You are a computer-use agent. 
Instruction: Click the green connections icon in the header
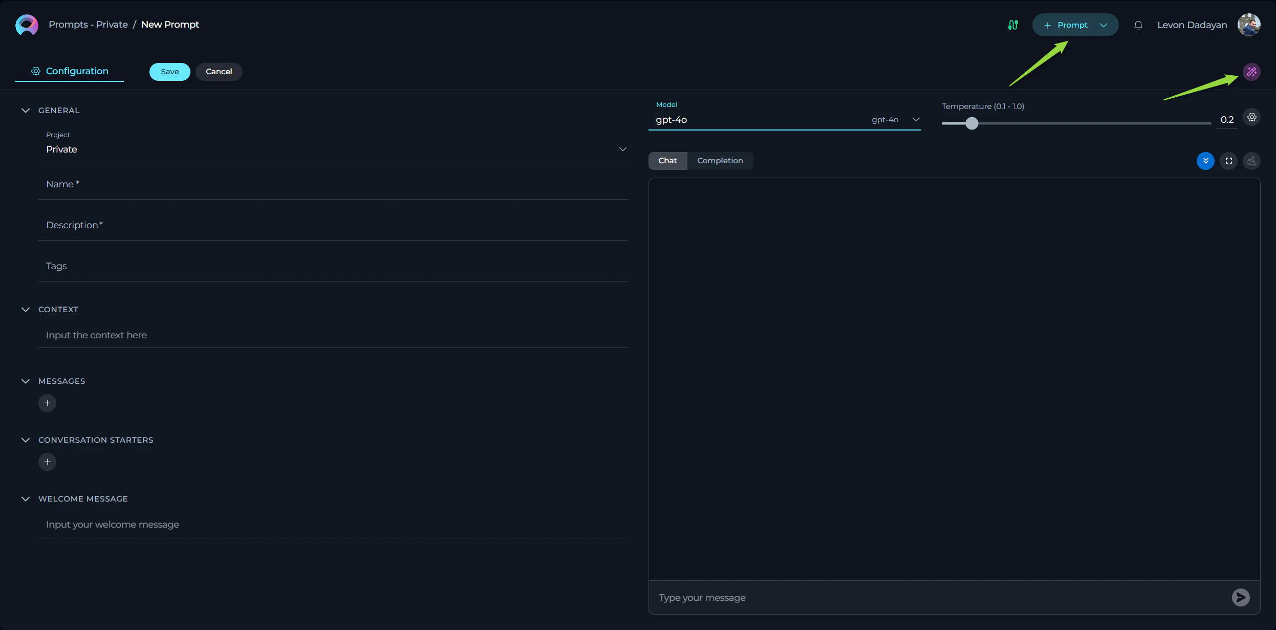tap(1013, 25)
